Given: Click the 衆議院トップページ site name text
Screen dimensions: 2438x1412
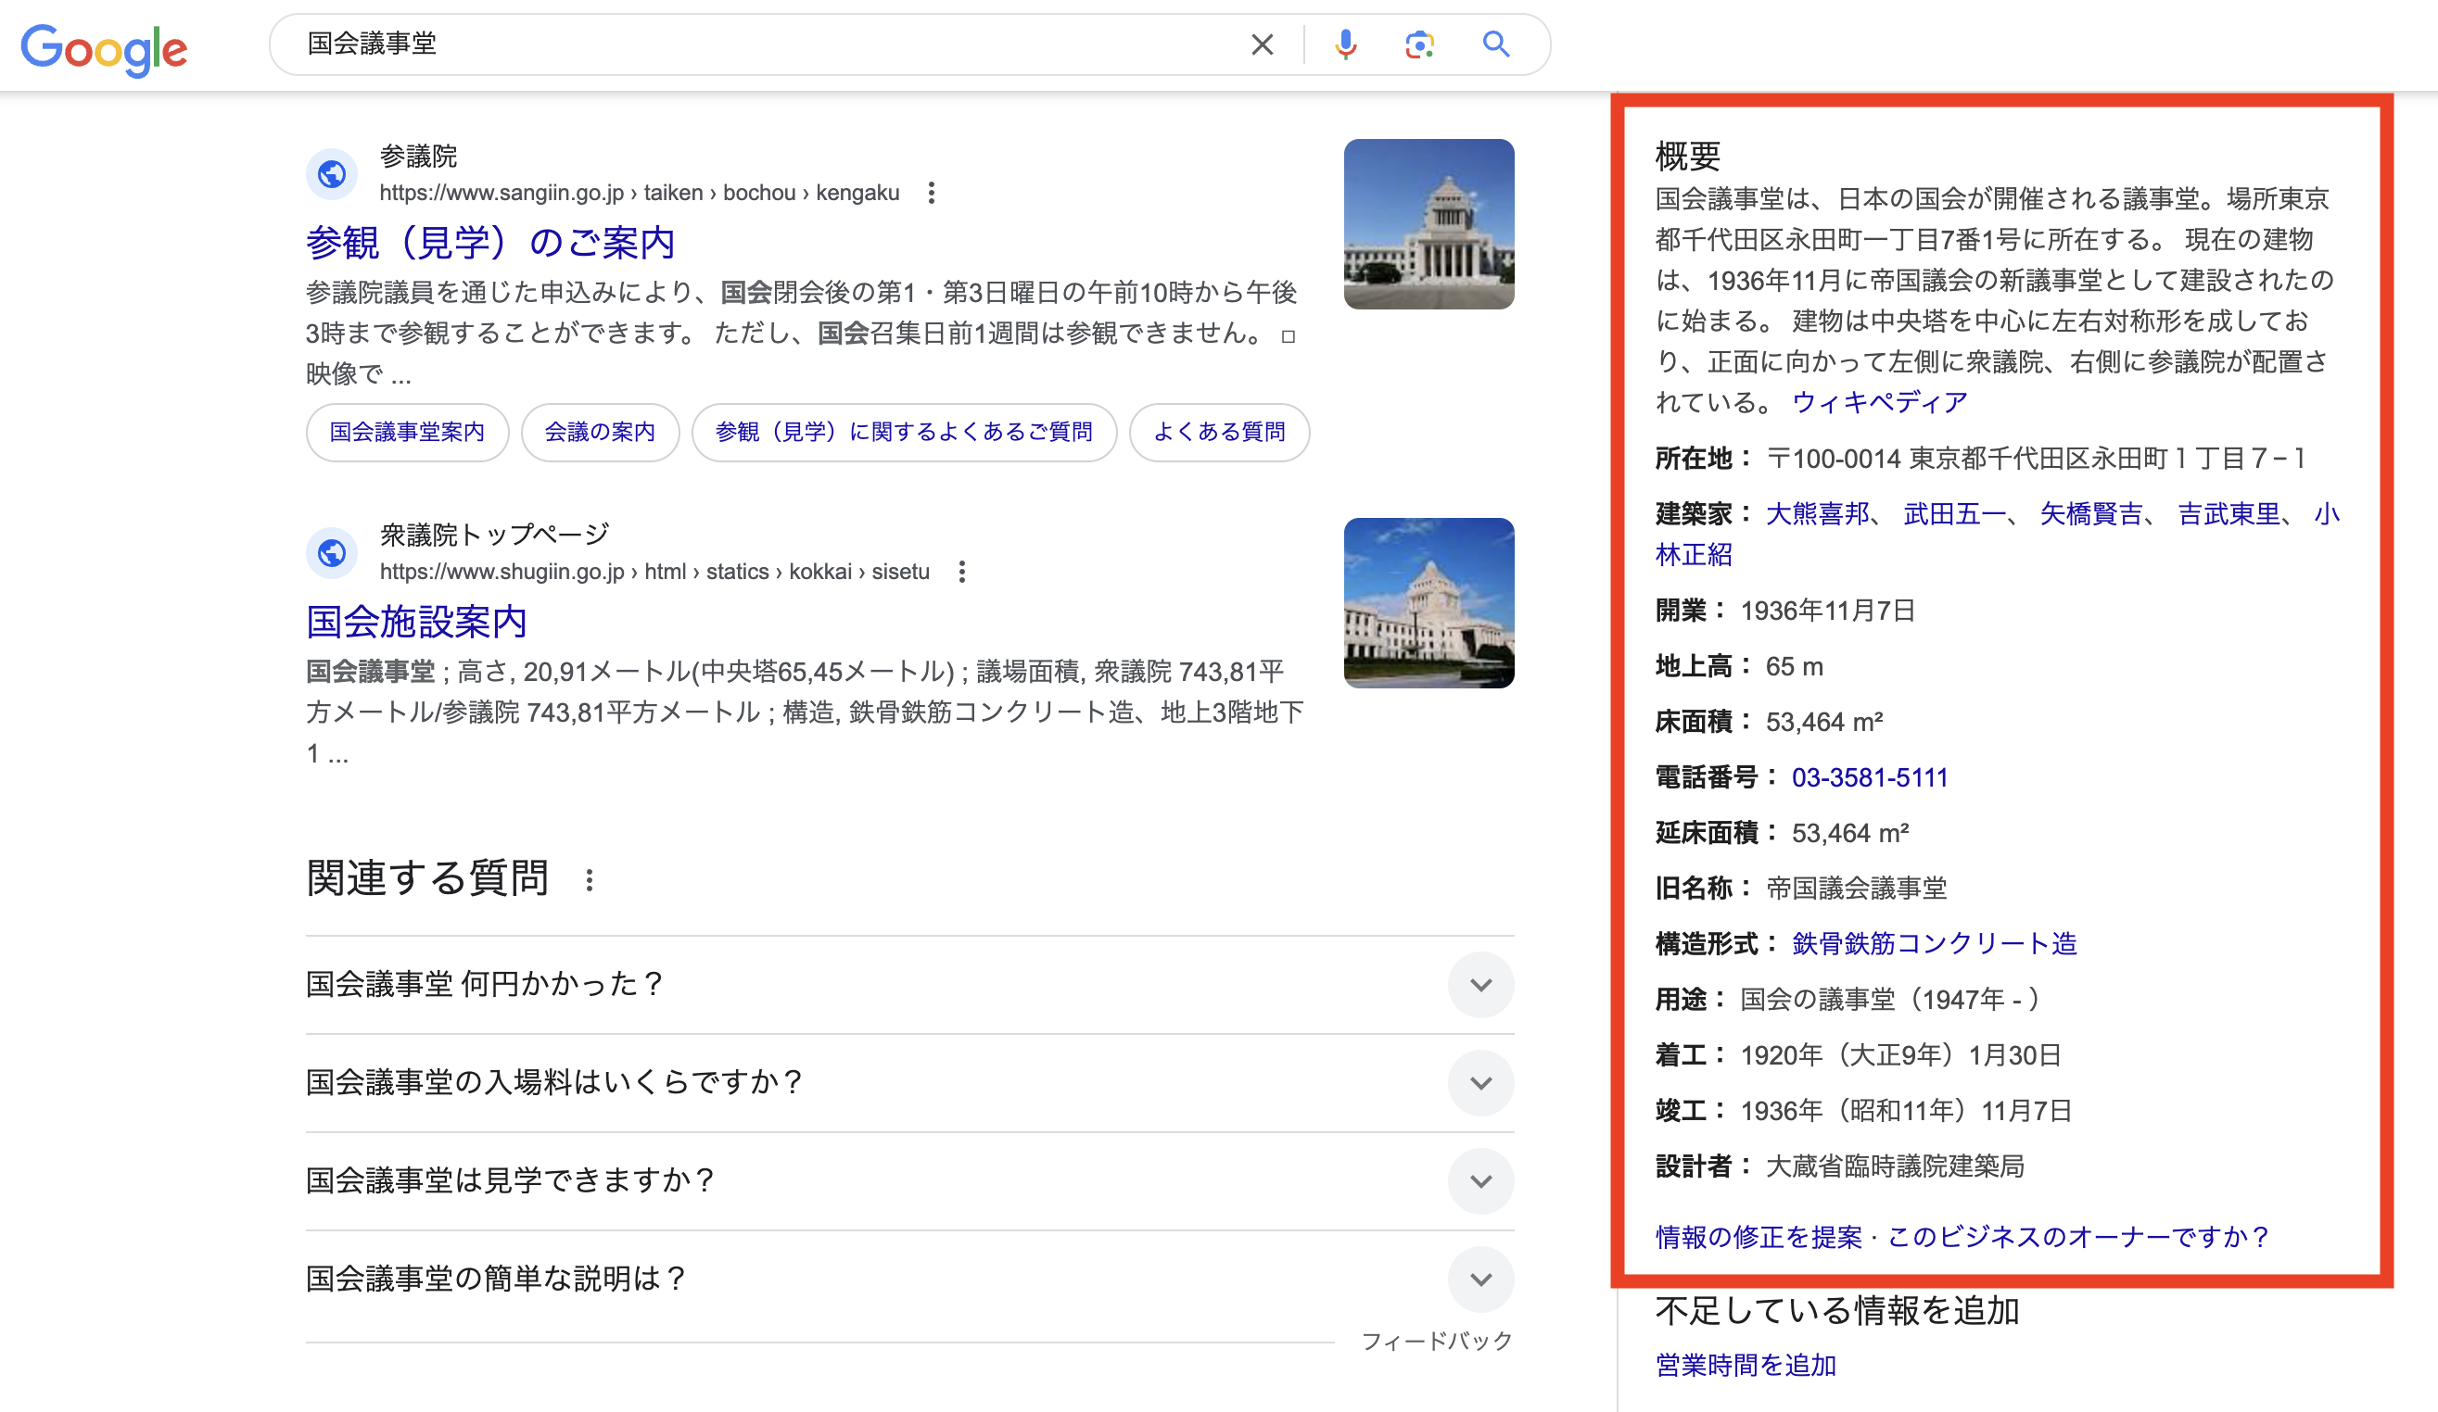Looking at the screenshot, I should (x=494, y=534).
